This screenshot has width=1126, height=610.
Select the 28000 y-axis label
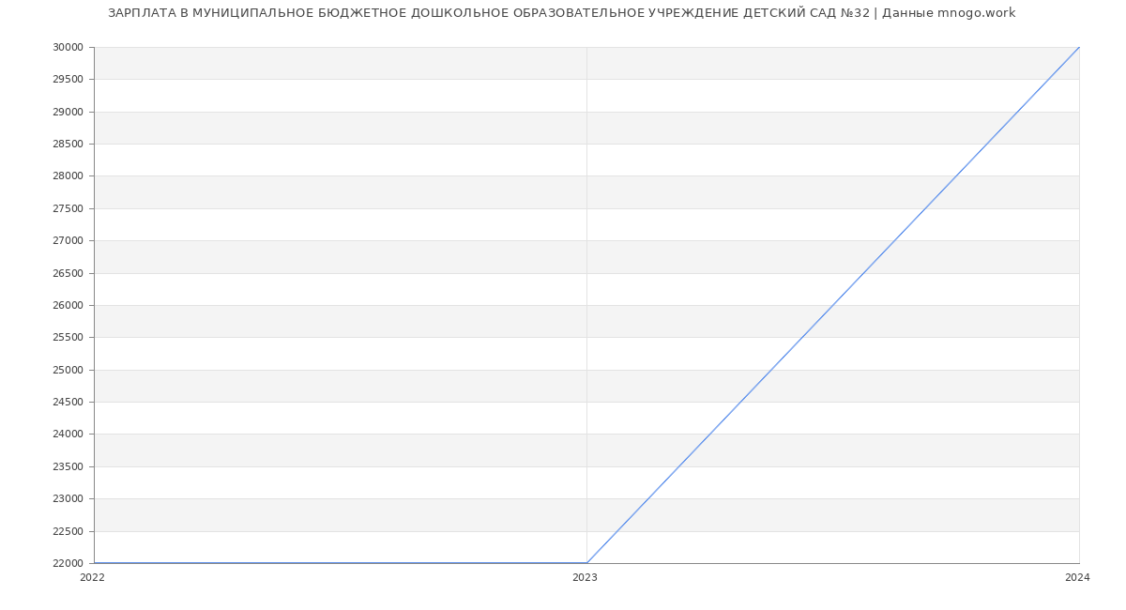[x=68, y=176]
